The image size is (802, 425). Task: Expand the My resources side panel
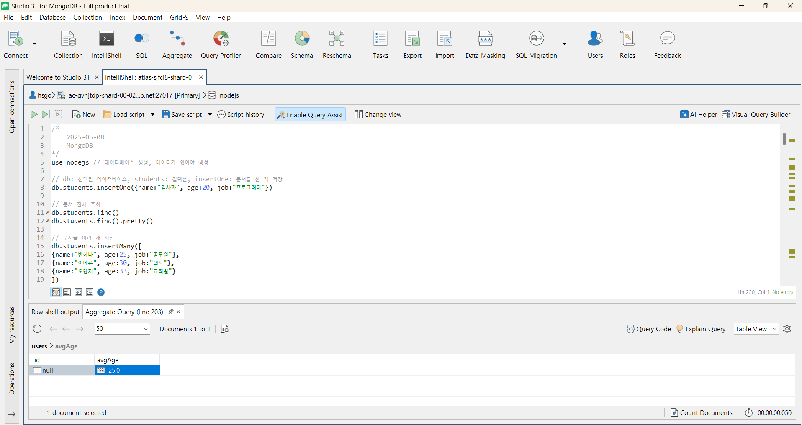12,325
